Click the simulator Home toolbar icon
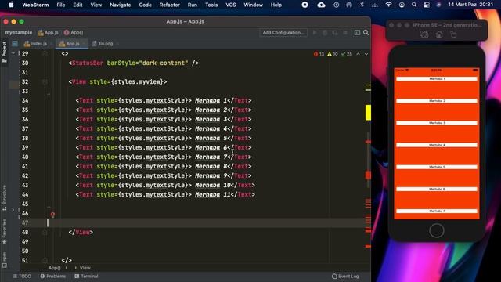 pyautogui.click(x=439, y=34)
